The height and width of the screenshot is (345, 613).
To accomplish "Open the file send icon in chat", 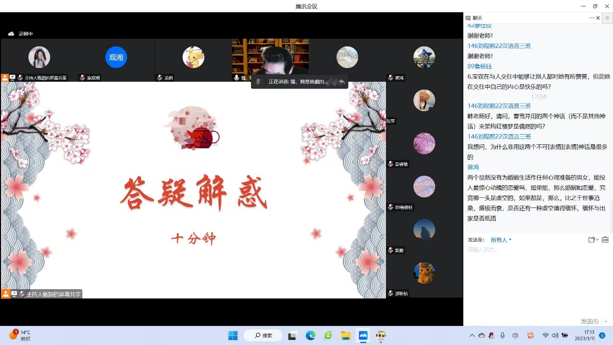I will 591,240.
